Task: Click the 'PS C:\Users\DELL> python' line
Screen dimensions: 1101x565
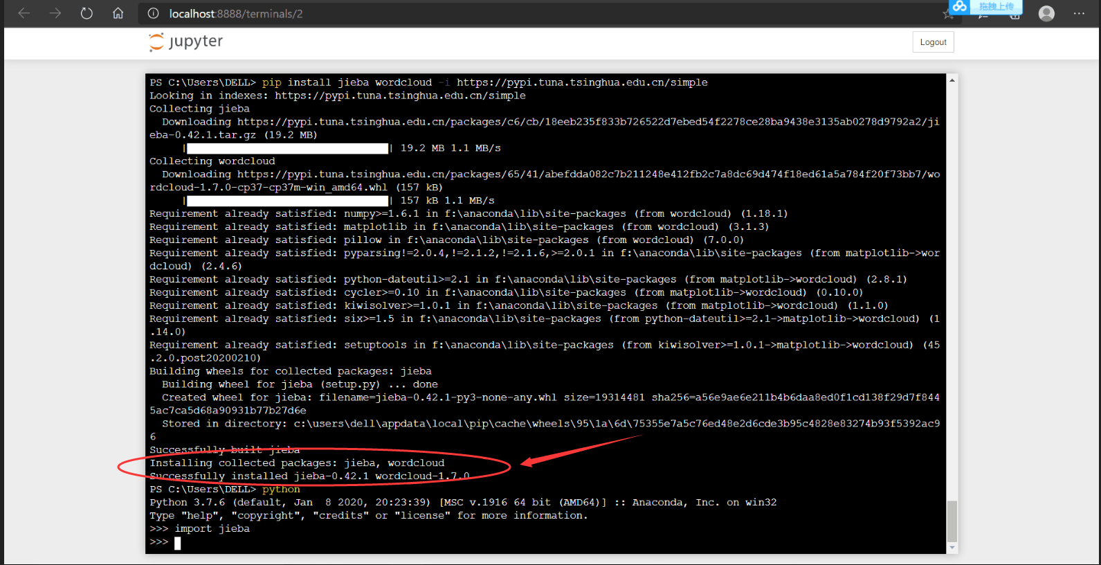Action: coord(225,490)
